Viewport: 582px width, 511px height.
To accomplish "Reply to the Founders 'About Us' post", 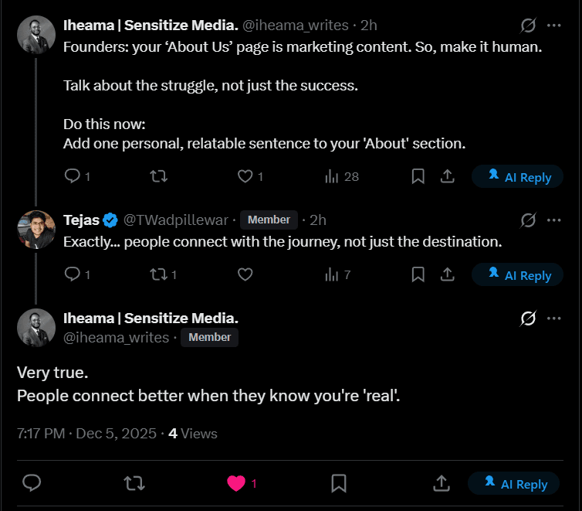I will 73,176.
